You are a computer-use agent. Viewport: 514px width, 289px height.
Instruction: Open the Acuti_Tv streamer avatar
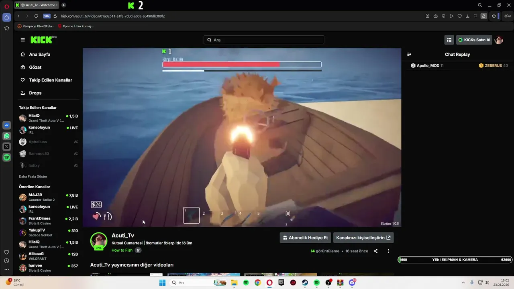click(x=99, y=241)
